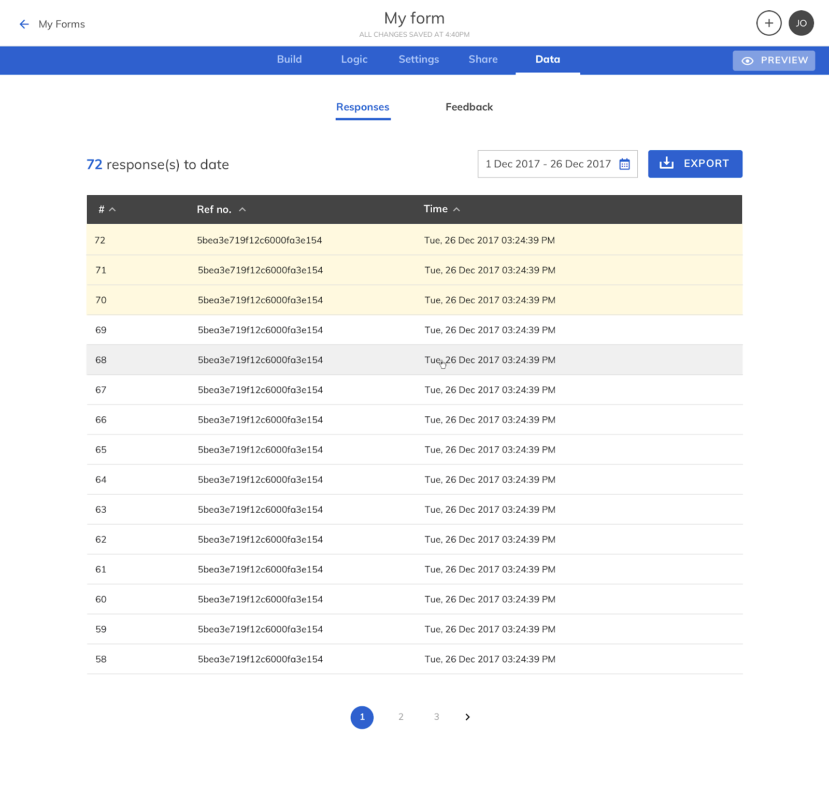Screen dimensions: 829x797
Task: Open response row 70
Action: pos(414,300)
